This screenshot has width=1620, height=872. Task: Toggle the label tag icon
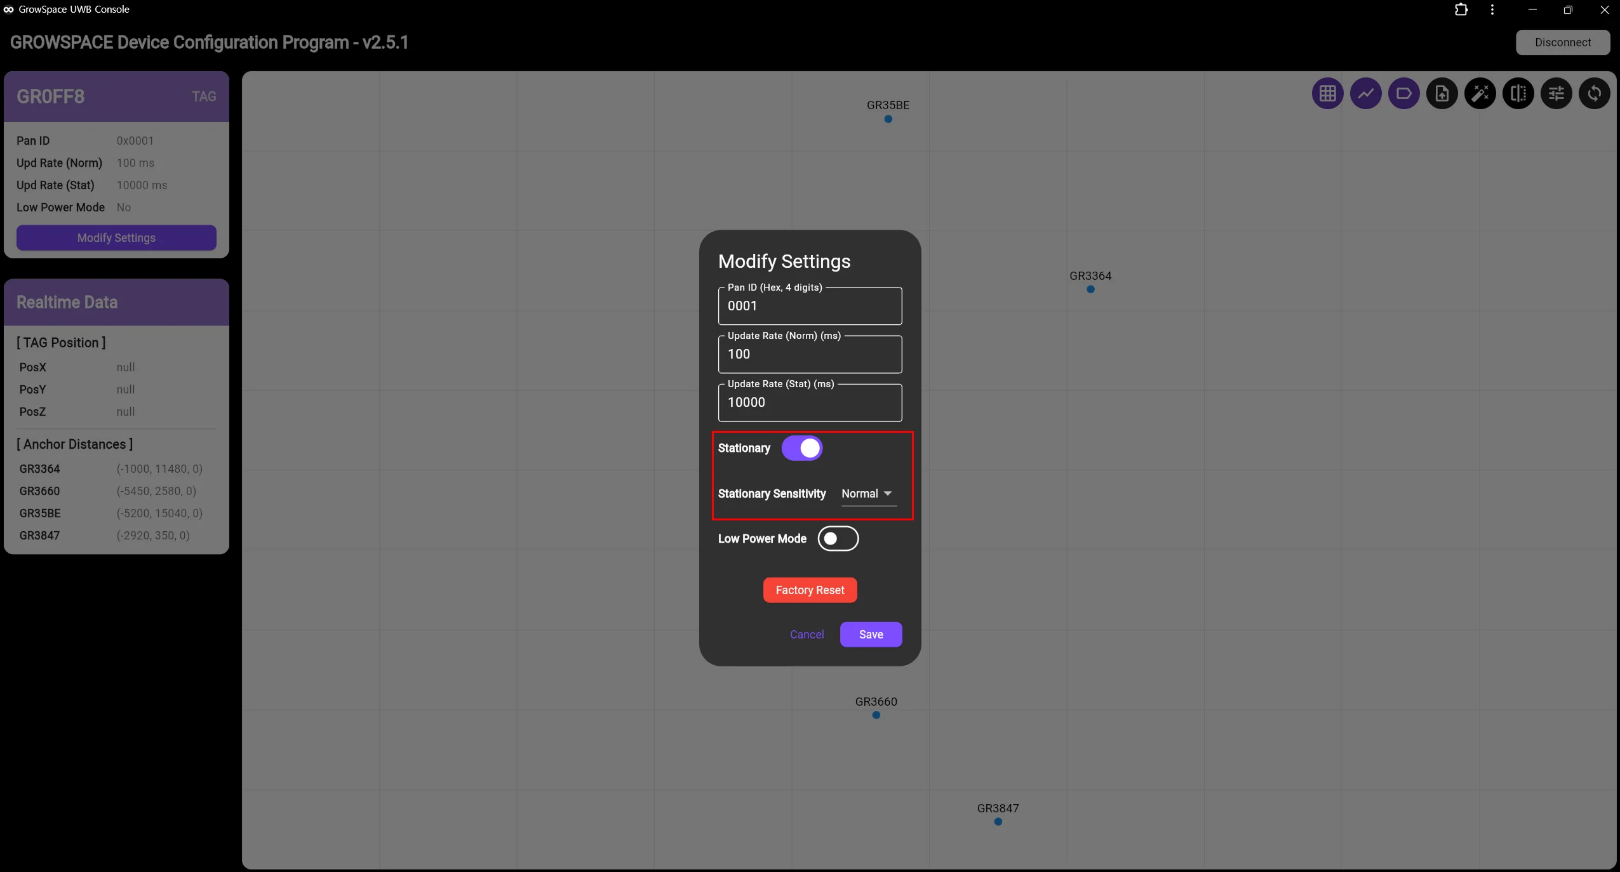click(1403, 94)
